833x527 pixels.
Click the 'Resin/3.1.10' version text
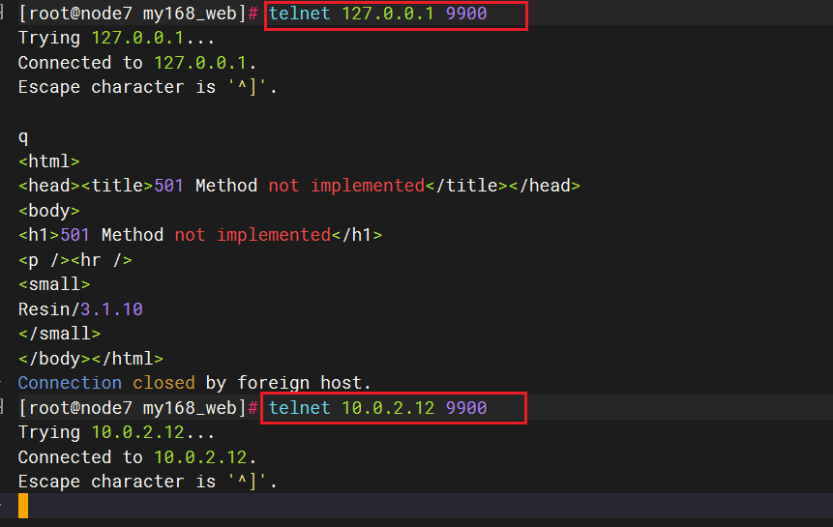[80, 309]
